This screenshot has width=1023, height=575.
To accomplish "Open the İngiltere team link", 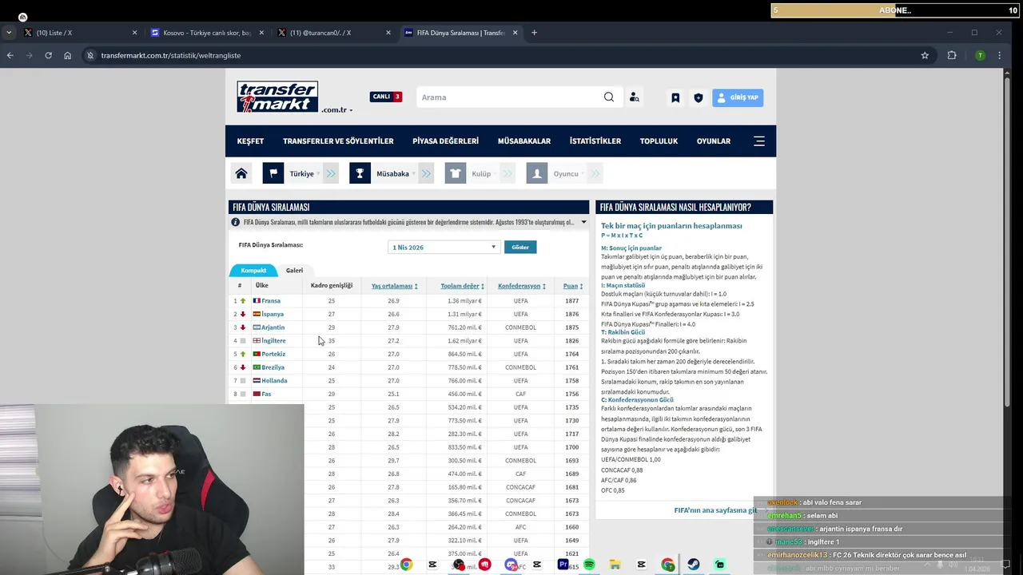I will coord(273,341).
